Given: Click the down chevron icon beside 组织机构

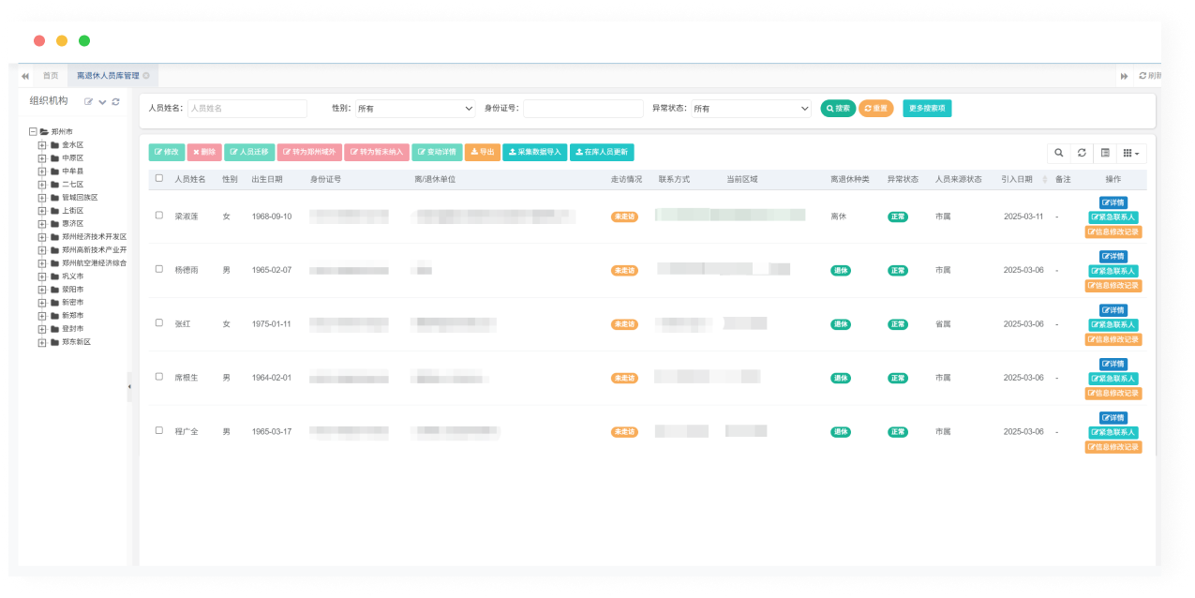Looking at the screenshot, I should (102, 101).
